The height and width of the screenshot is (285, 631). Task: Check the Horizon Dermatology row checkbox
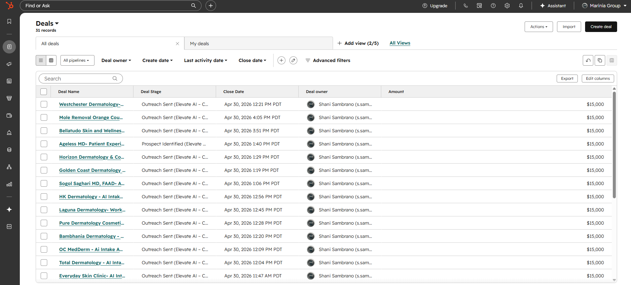[44, 157]
